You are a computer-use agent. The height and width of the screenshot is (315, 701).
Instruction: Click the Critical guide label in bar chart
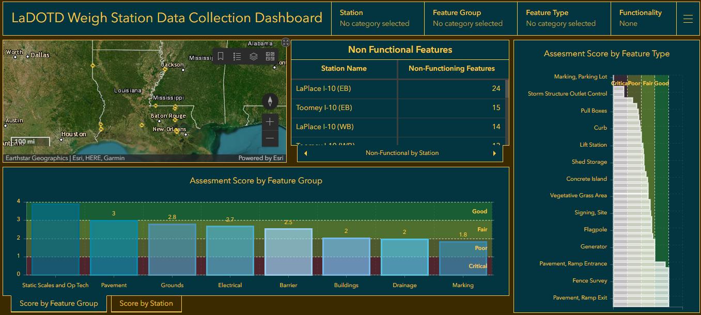(478, 266)
